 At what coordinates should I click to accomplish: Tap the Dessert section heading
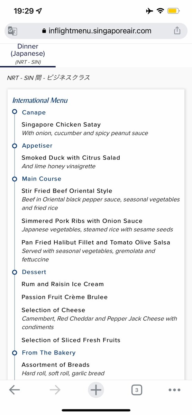[34, 272]
